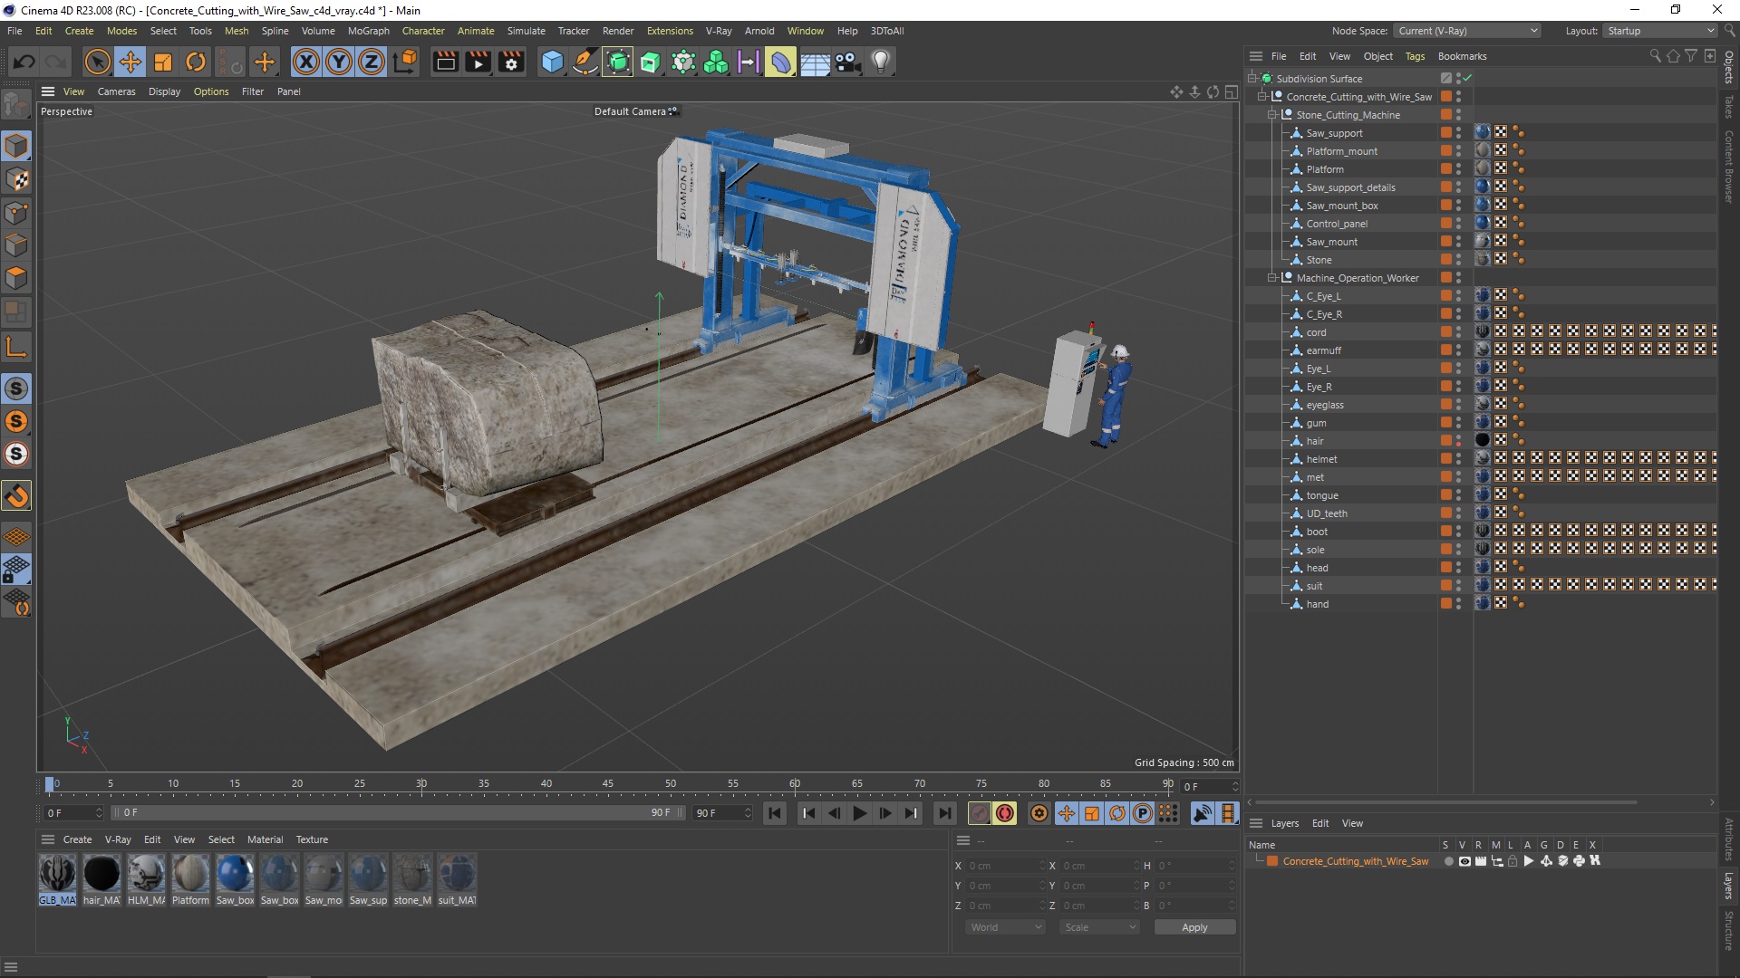Click Make Editable icon in left toolbar

coord(16,106)
